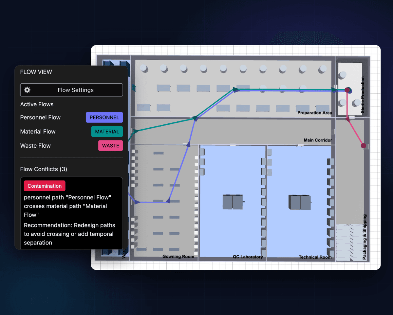Select the equipment unit in QC Laboratory
Viewport: 393px width, 315px height.
(x=233, y=202)
